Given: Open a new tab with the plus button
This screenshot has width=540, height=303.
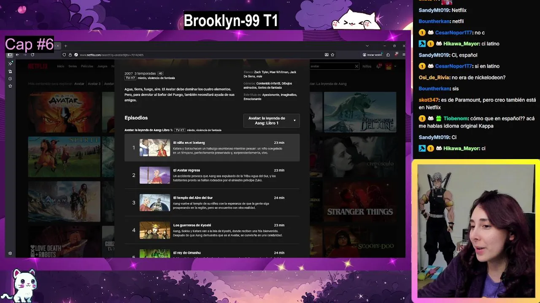Looking at the screenshot, I should pyautogui.click(x=65, y=46).
